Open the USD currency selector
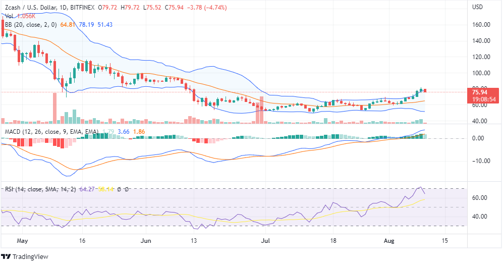 477,8
